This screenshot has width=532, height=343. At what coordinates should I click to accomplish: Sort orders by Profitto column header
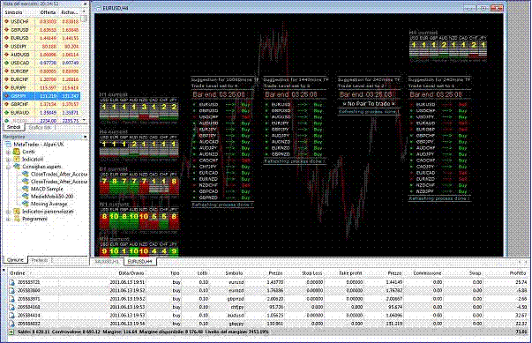[518, 272]
